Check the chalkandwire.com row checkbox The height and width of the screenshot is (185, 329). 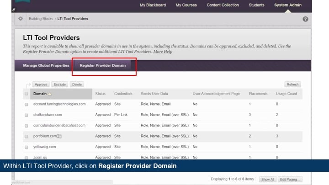(x=26, y=115)
